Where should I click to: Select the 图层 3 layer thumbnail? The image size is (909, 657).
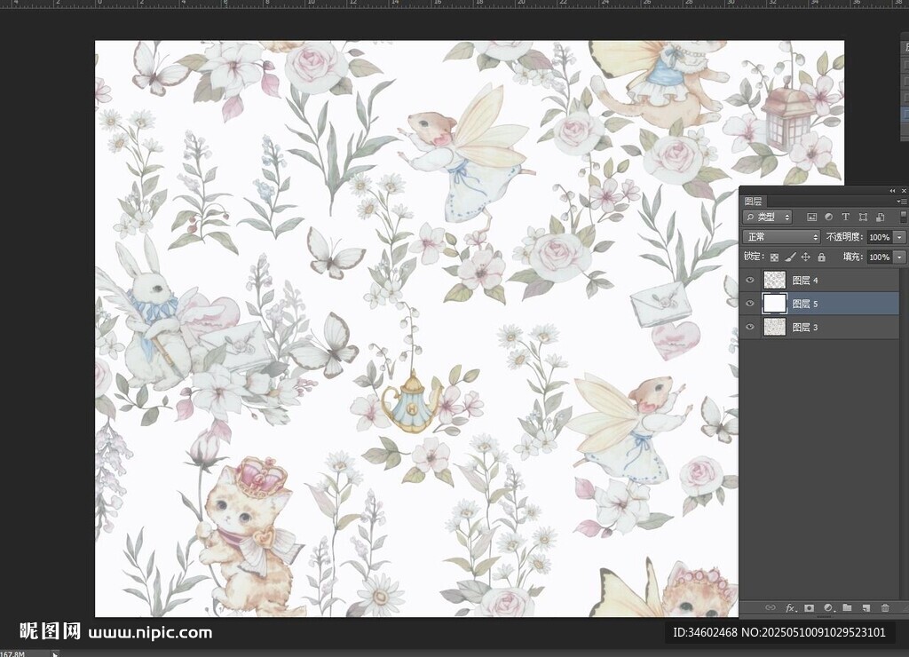(775, 327)
